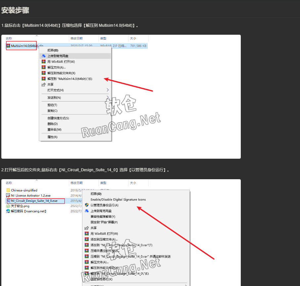Screen dimensions: 300x286
Task: Click 修改日期 column header in NI_Circuit file list
Action: point(76,183)
